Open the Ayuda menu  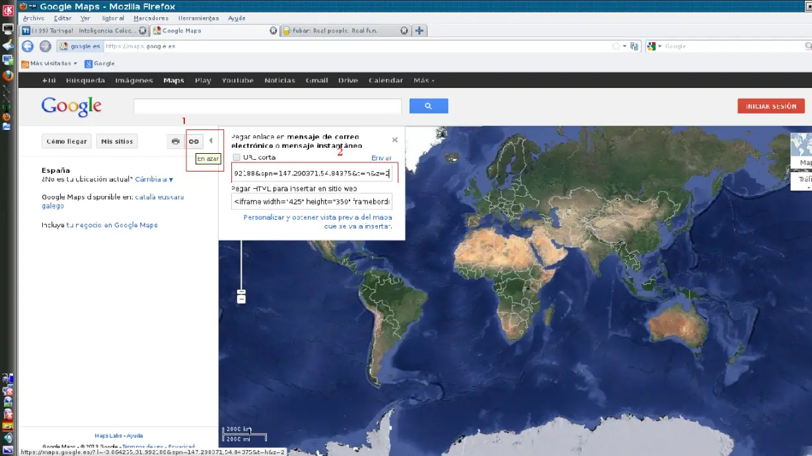(x=237, y=18)
